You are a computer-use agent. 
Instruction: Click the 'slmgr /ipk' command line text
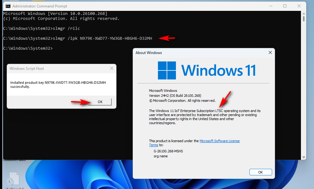coord(78,38)
